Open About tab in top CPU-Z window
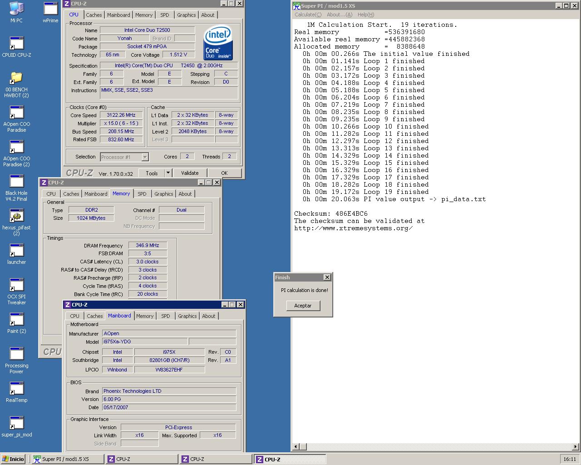The width and height of the screenshot is (581, 465). point(207,15)
